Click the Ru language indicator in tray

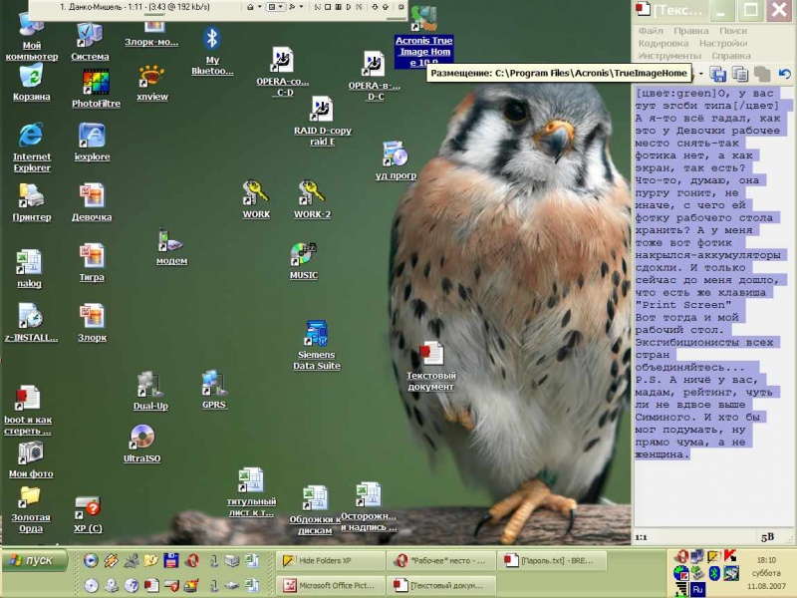[697, 589]
